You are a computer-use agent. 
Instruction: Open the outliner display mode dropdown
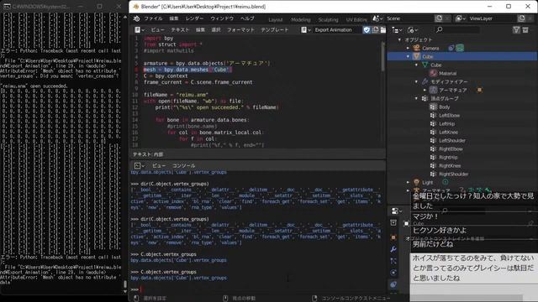[x=413, y=30]
